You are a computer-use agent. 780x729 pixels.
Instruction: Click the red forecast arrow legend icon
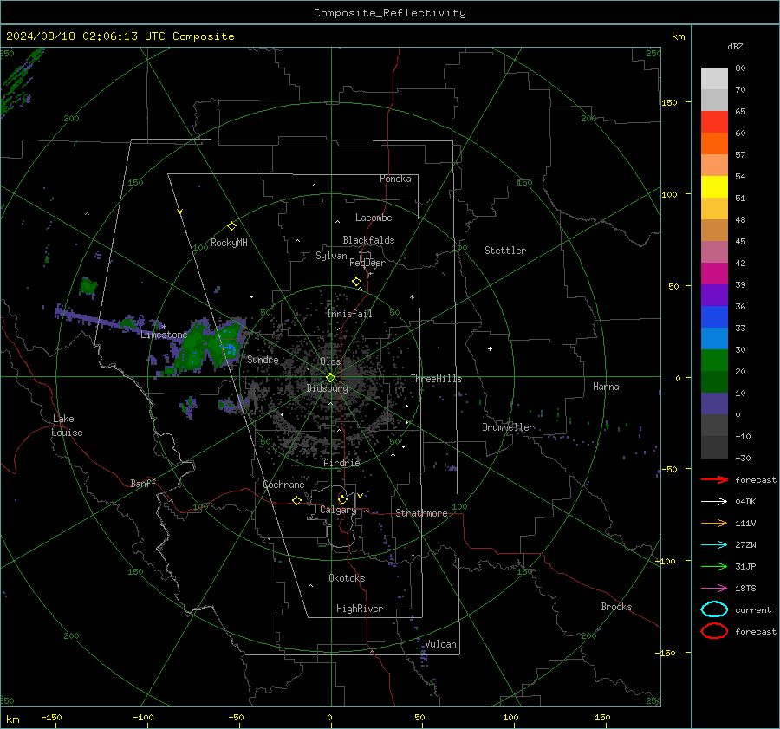tap(714, 479)
